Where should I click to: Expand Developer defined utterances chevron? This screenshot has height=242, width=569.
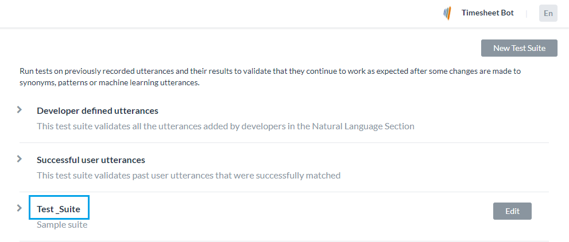click(x=20, y=109)
